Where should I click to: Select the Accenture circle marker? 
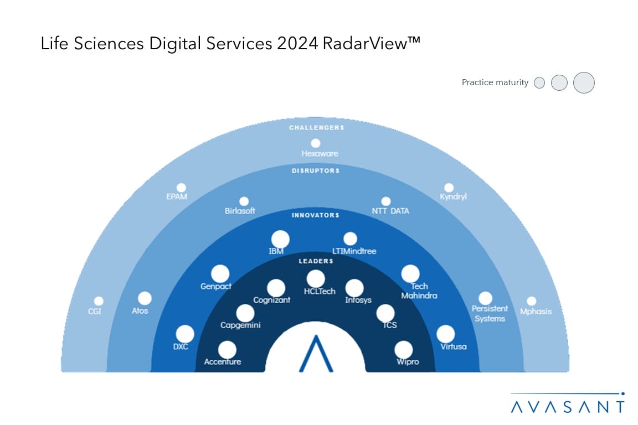click(227, 350)
